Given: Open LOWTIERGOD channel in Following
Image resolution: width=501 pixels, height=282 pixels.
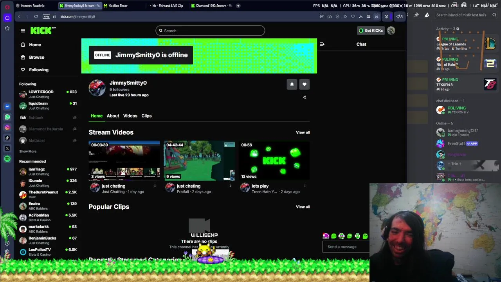Looking at the screenshot, I should tap(48, 94).
